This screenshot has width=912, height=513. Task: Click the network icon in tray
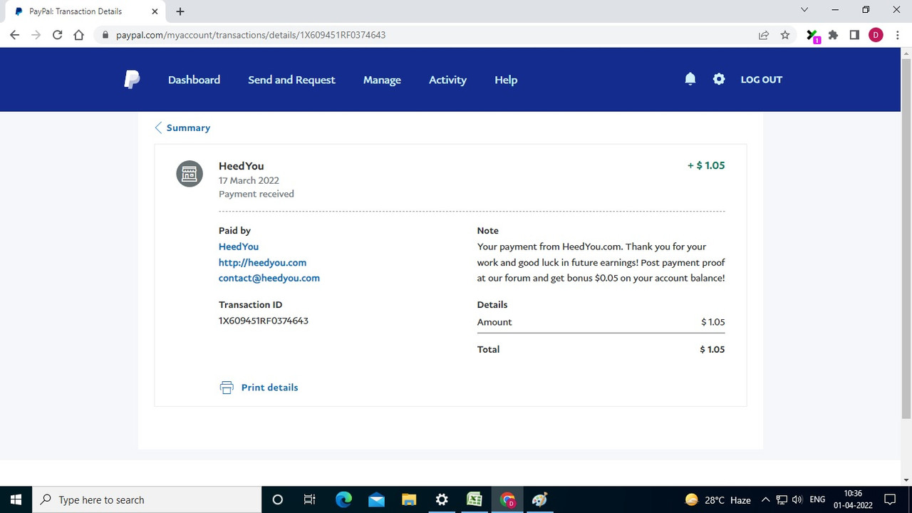782,499
